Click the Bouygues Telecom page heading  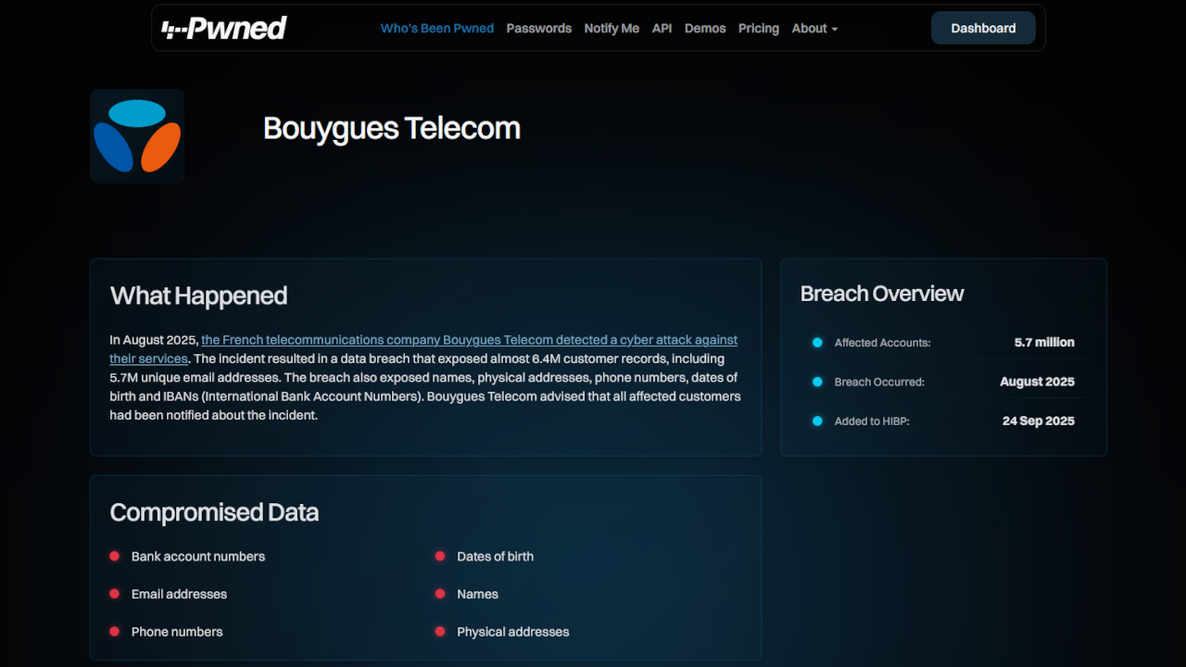pyautogui.click(x=392, y=128)
